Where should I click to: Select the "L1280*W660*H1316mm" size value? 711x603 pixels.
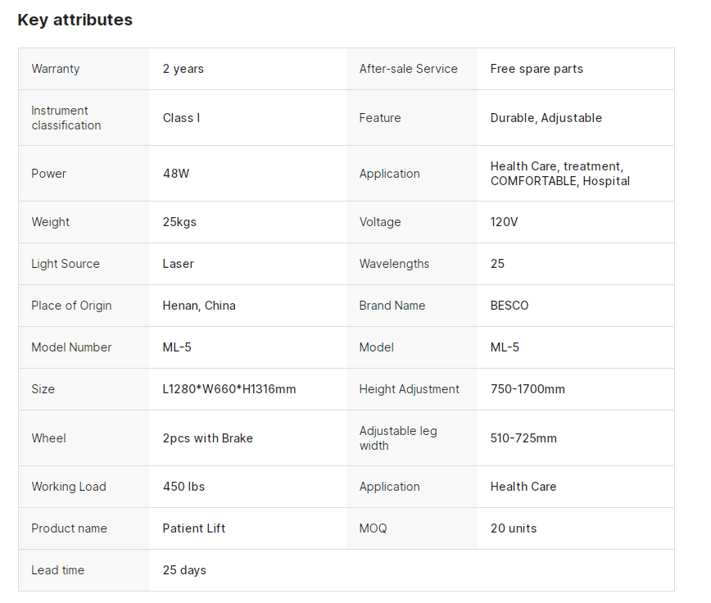[229, 389]
